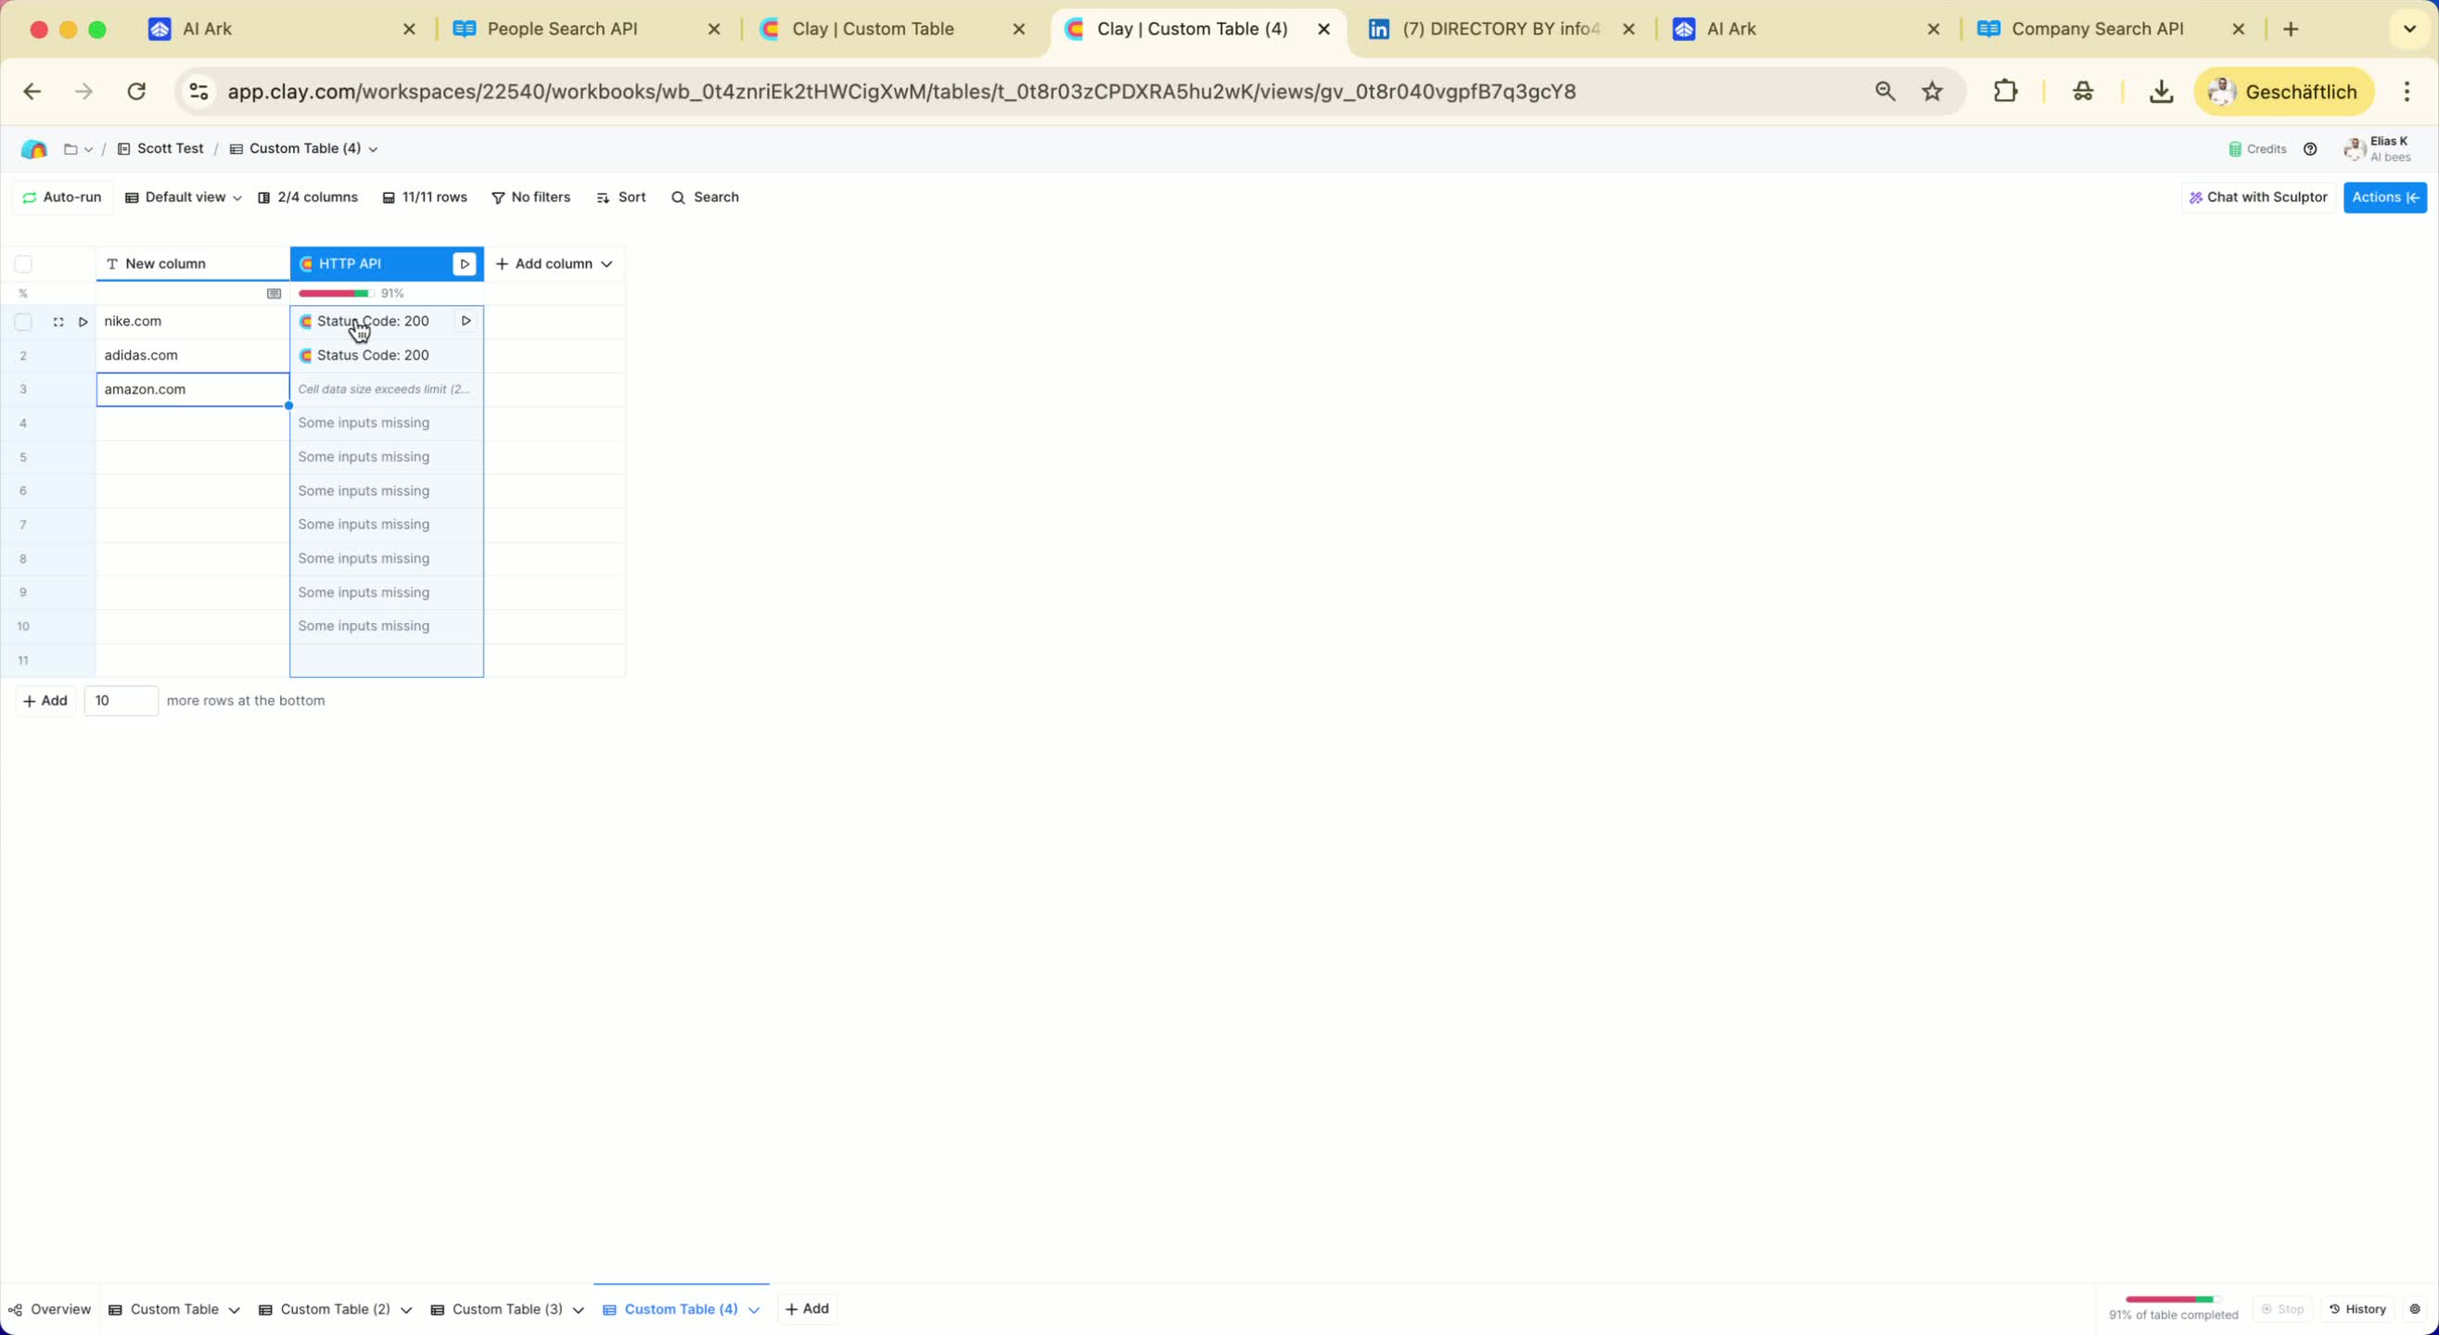Image resolution: width=2439 pixels, height=1335 pixels.
Task: Open the Credits indicator
Action: coord(2257,148)
